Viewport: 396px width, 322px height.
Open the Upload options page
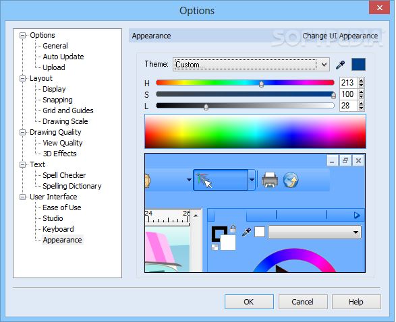54,67
